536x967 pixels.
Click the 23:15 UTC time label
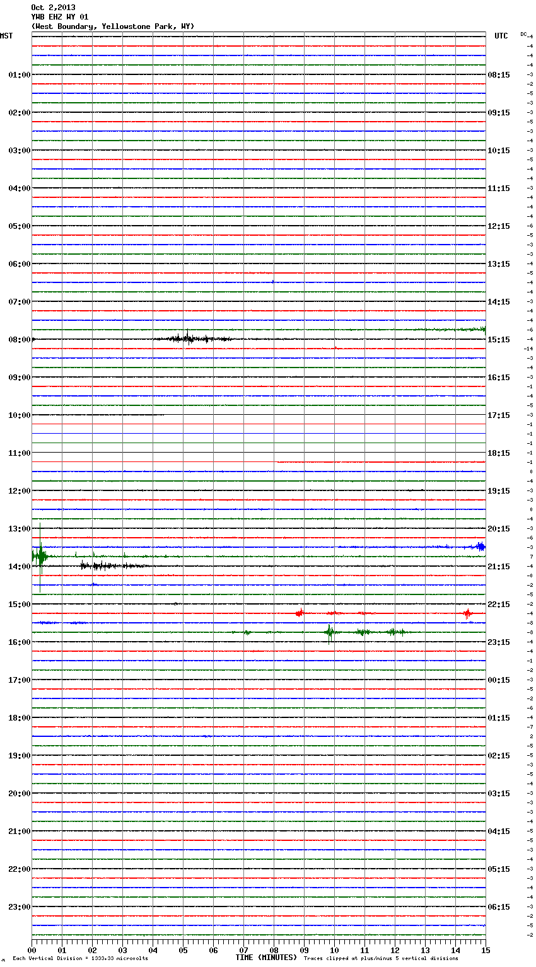[499, 642]
